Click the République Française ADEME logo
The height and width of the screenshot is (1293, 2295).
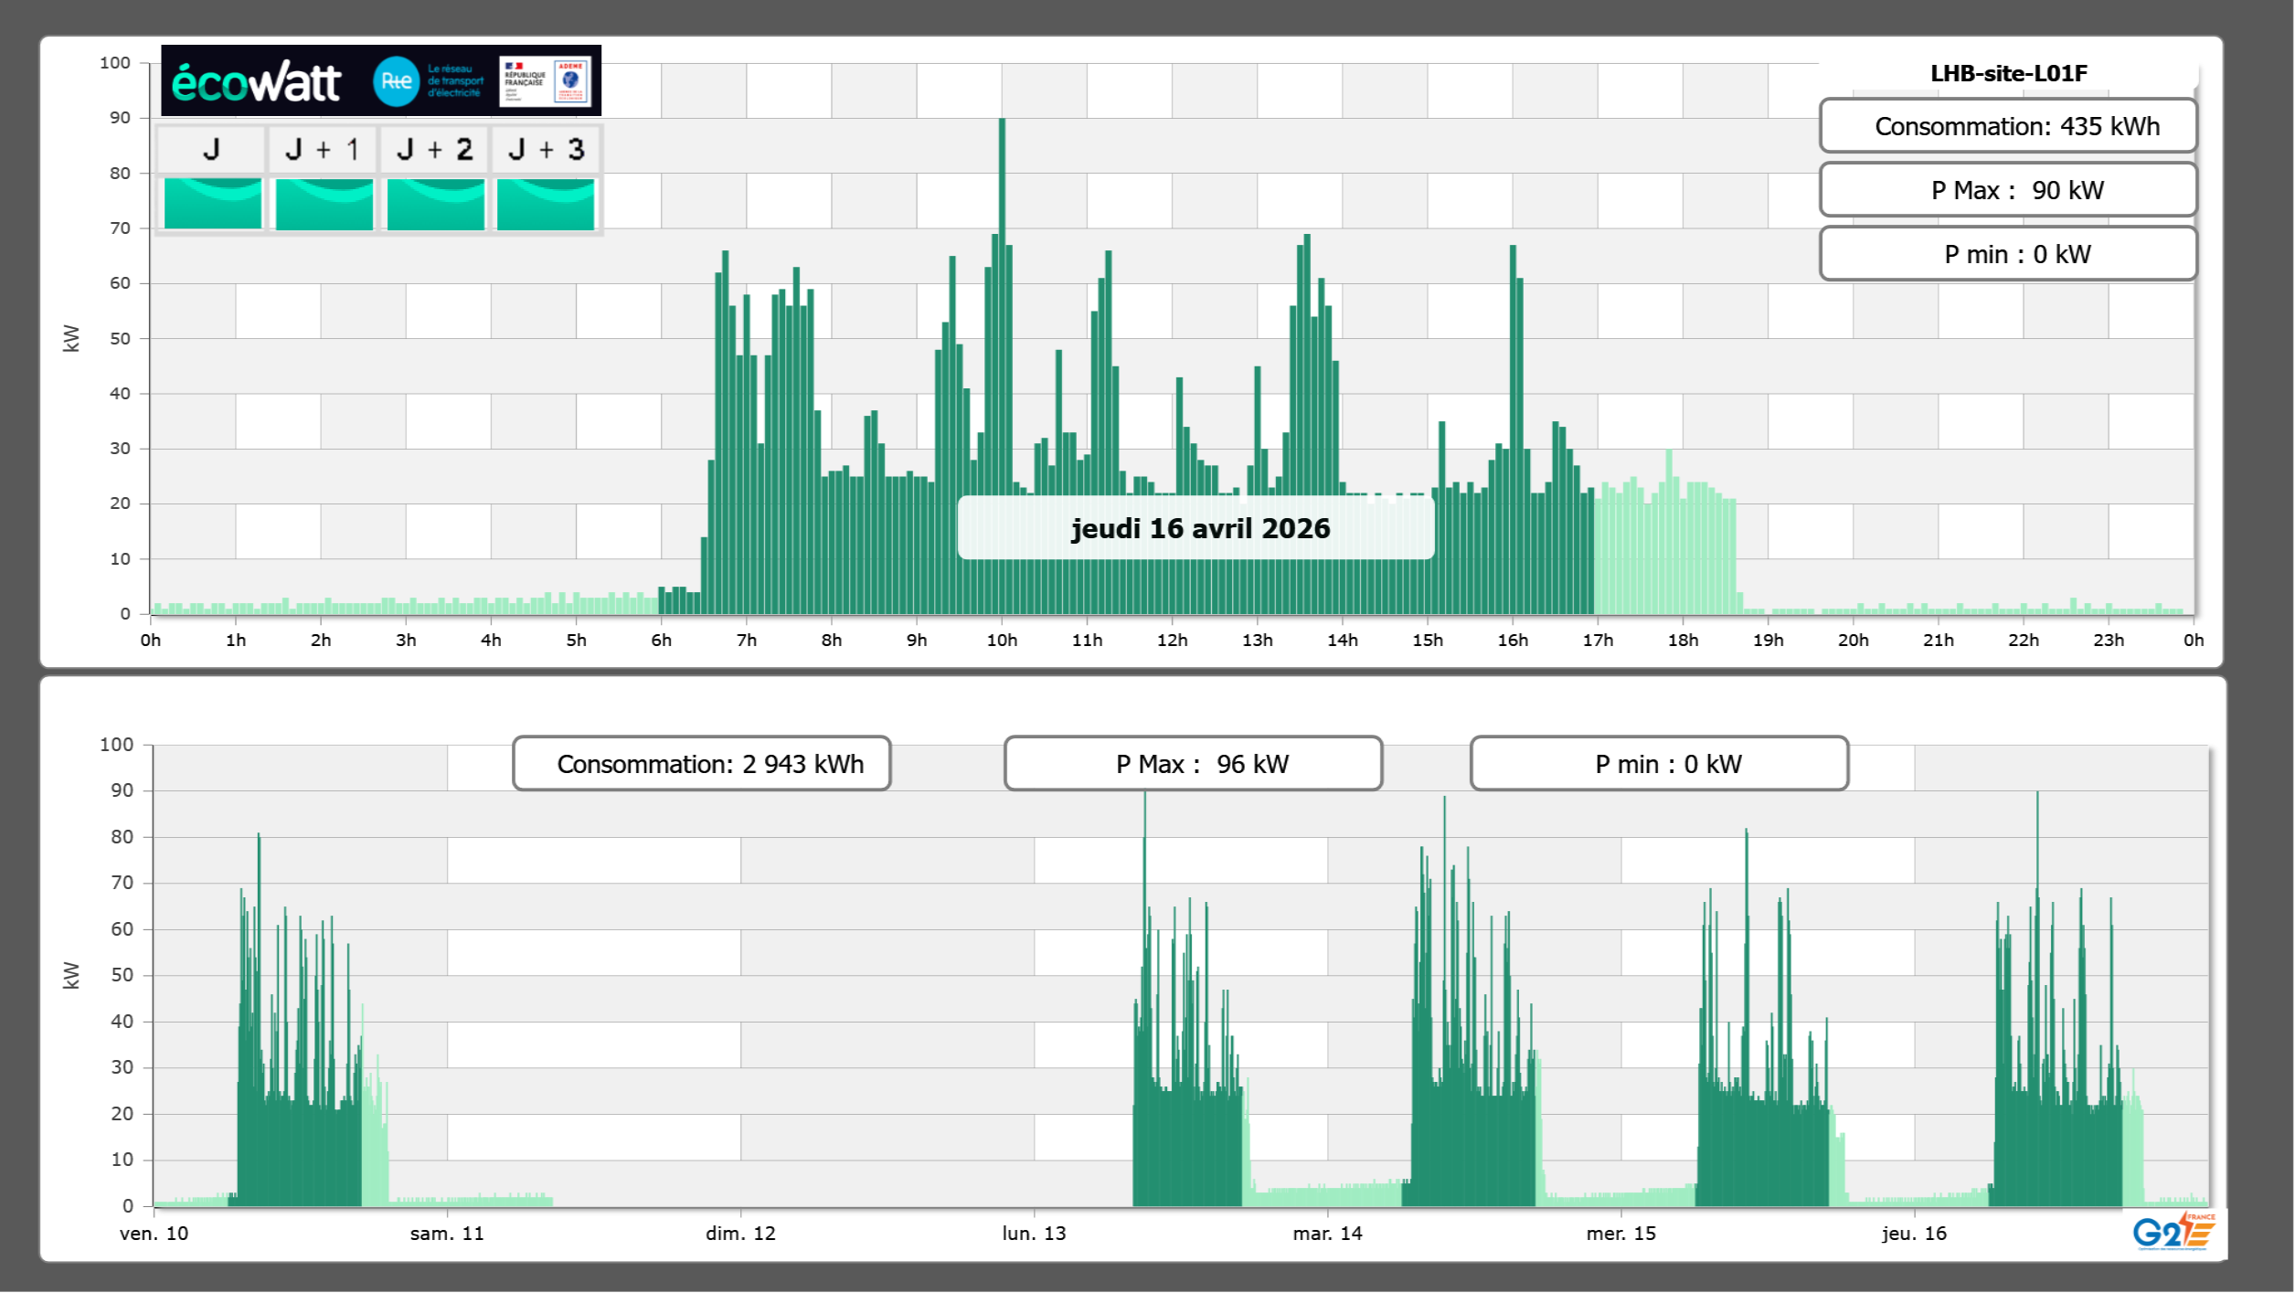(x=547, y=81)
